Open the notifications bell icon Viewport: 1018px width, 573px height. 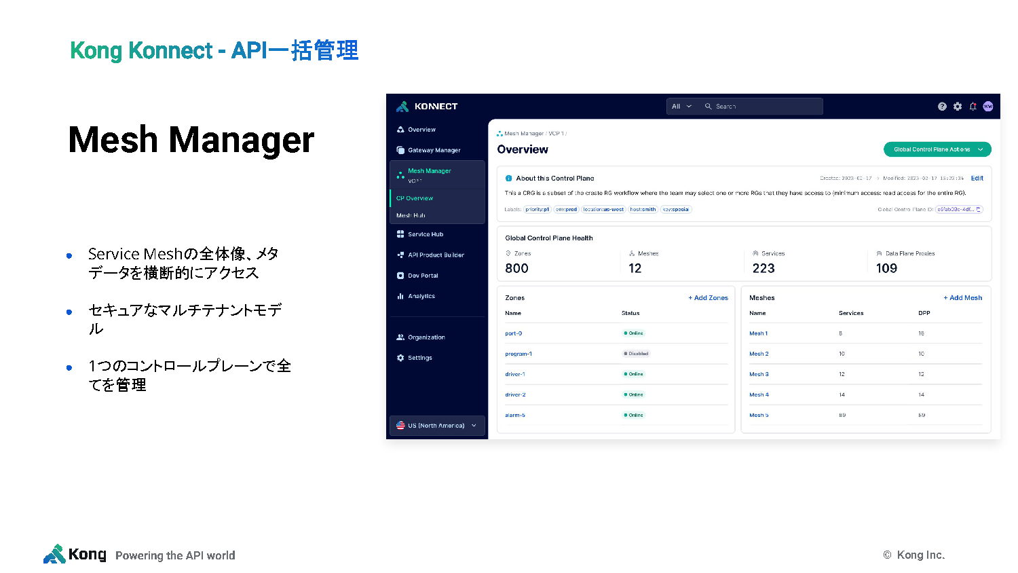point(973,107)
